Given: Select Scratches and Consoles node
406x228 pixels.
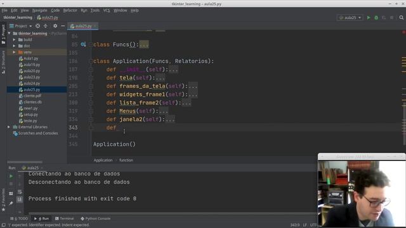Looking at the screenshot, I should [x=38, y=133].
